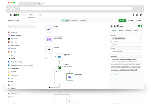The image size is (151, 109).
Task: Click the Condition question mark block
Action: tap(49, 50)
